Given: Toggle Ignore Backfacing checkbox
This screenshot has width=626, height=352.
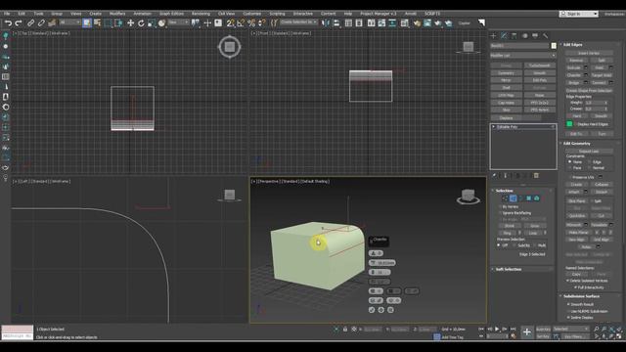Looking at the screenshot, I should 500,213.
